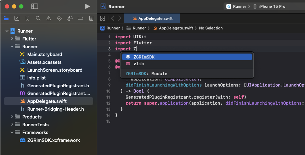Expand the Products folder
Viewport: 305px width, 155px height.
[x=12, y=117]
